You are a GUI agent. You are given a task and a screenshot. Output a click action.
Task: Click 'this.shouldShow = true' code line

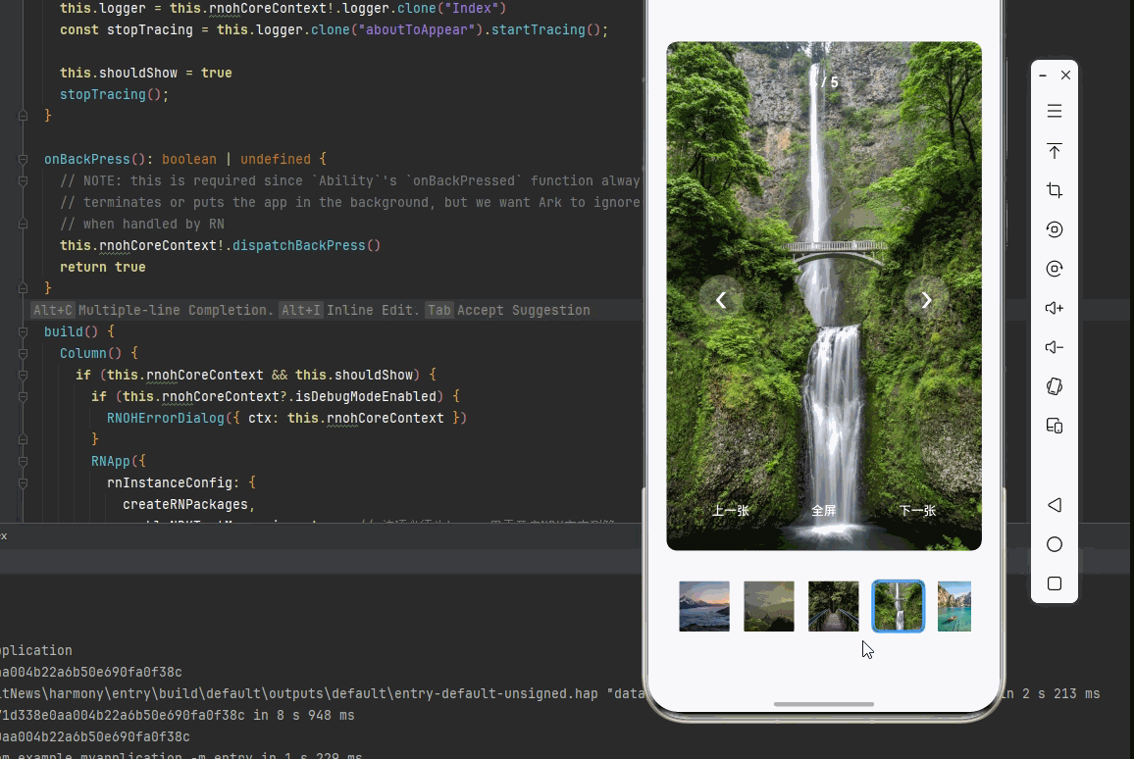(x=146, y=73)
